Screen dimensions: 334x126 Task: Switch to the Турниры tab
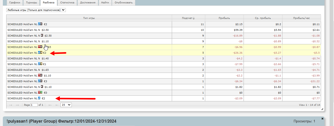(32, 3)
